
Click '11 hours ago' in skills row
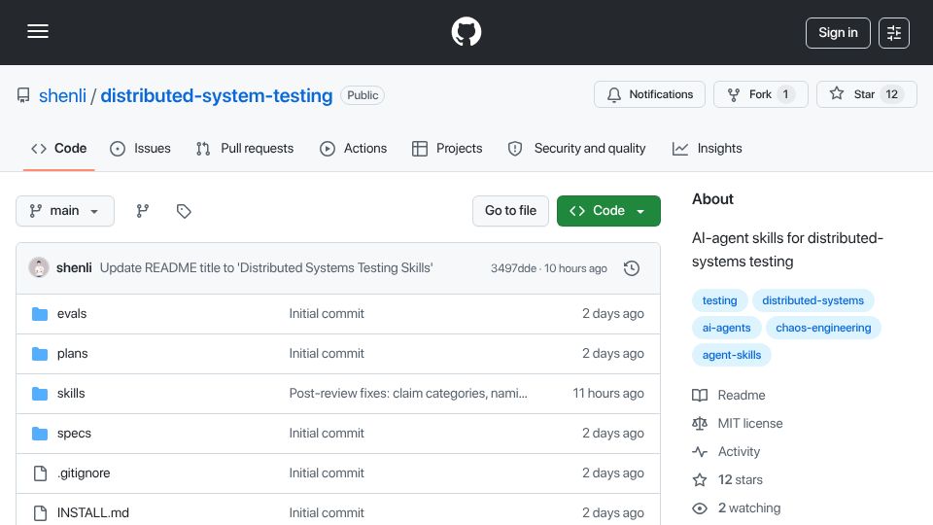tap(608, 394)
